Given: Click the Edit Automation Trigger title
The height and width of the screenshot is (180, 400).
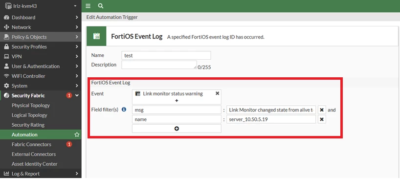Looking at the screenshot, I should point(112,17).
